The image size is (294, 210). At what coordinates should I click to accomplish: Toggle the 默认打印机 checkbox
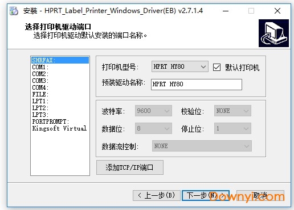217,68
